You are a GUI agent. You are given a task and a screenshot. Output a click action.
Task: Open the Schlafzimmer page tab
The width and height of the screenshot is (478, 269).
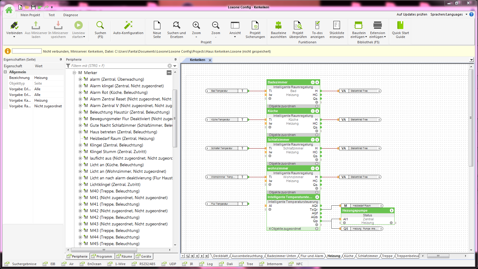[x=368, y=256]
